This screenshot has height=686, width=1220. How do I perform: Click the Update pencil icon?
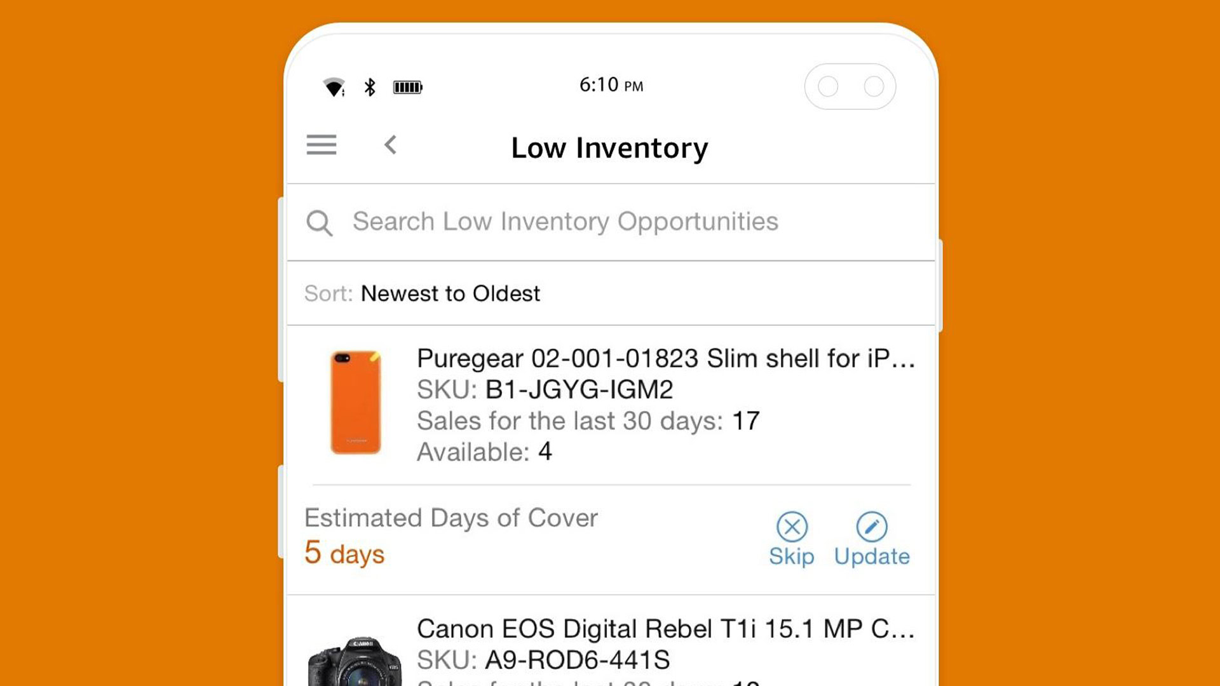click(x=872, y=527)
